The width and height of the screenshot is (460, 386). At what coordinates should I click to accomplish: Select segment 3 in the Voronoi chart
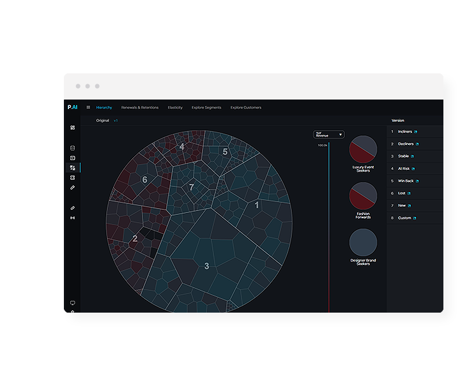206,265
